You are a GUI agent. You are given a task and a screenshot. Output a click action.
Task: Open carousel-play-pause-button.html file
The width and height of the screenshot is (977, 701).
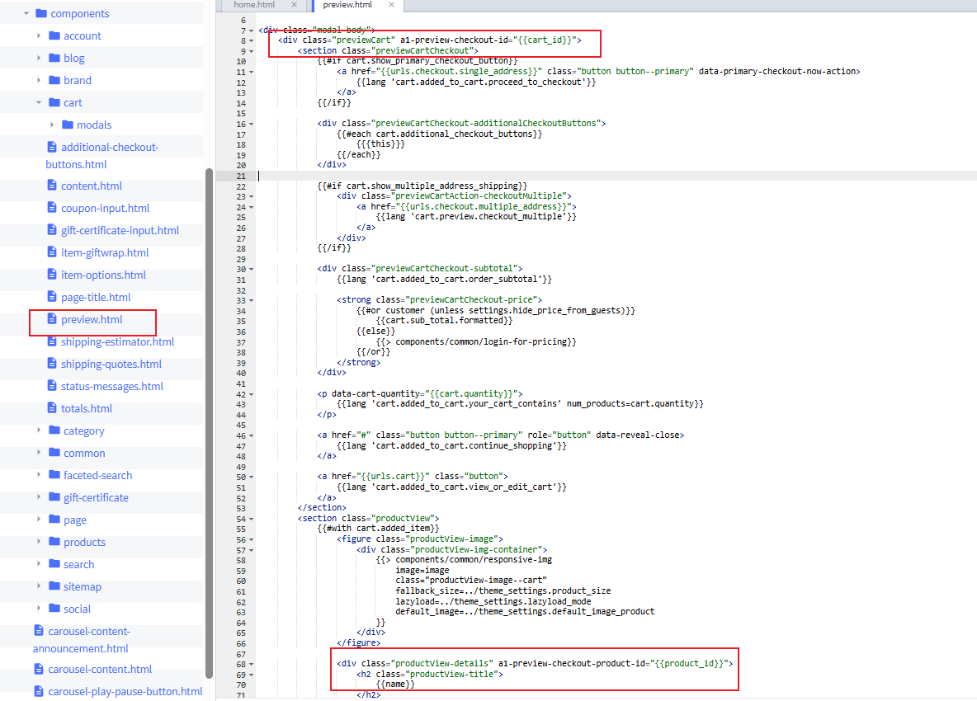125,691
